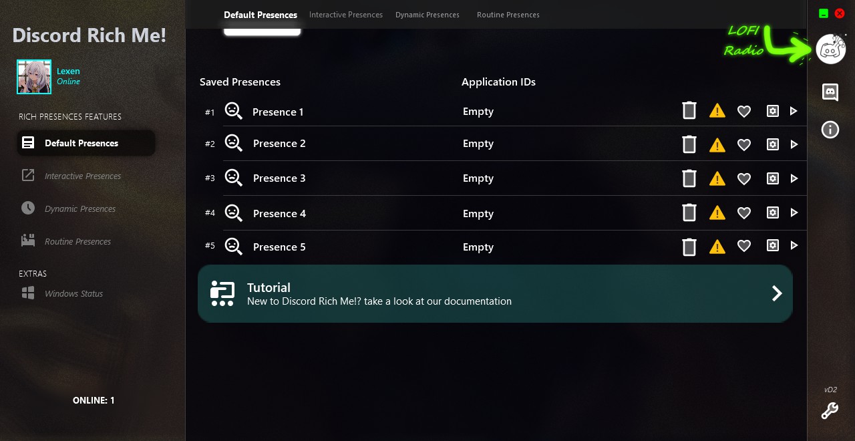Open the LOFI Radio icon
This screenshot has height=441, width=855.
pyautogui.click(x=830, y=49)
